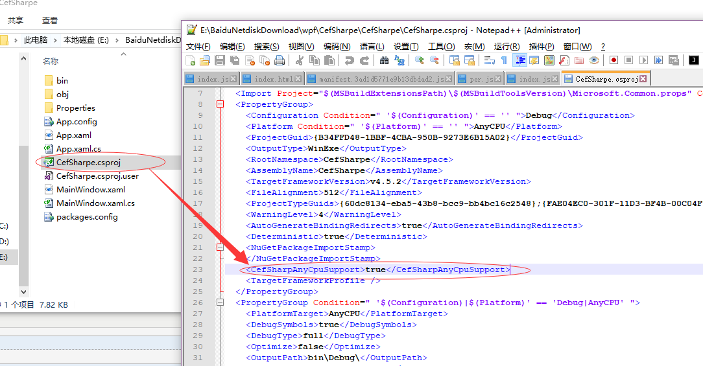
Task: Zoom in with the magnifier plus icon
Action: point(419,60)
